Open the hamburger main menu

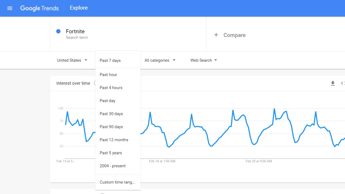coord(10,8)
